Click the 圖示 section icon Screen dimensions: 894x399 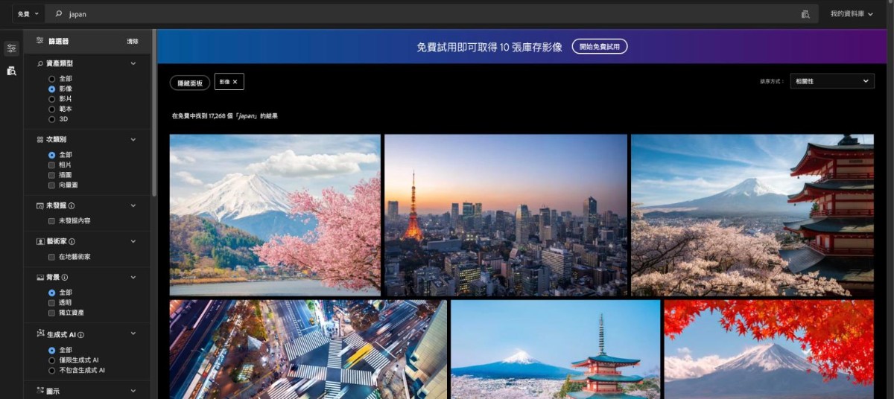coord(40,390)
